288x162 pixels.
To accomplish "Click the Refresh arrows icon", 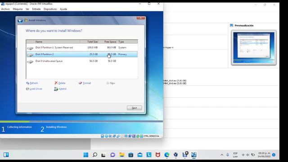I will 27,83.
